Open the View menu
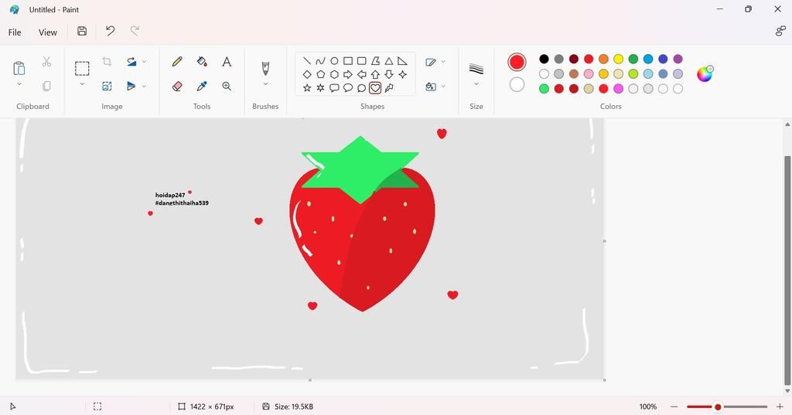Screen dimensions: 792x415 point(48,32)
